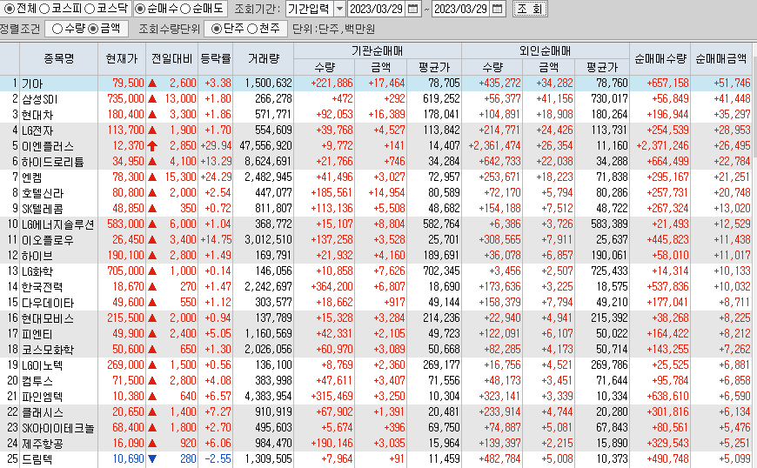Click the 종목명 column header

59,59
